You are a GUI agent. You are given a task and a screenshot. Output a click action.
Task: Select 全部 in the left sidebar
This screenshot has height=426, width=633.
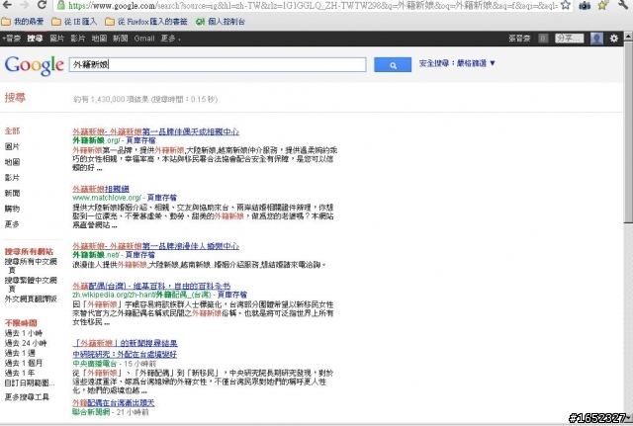coord(12,130)
